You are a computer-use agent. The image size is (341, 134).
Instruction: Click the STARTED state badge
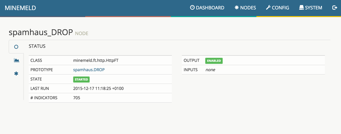click(x=81, y=79)
